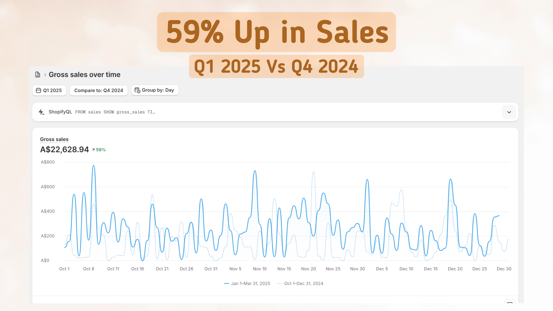Click the reports breadcrumb document icon
This screenshot has height=311, width=553.
38,75
